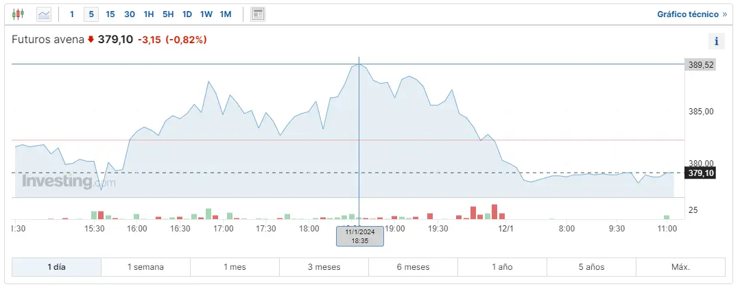The width and height of the screenshot is (740, 289).
Task: Click the info icon above the chart
Action: [x=716, y=41]
